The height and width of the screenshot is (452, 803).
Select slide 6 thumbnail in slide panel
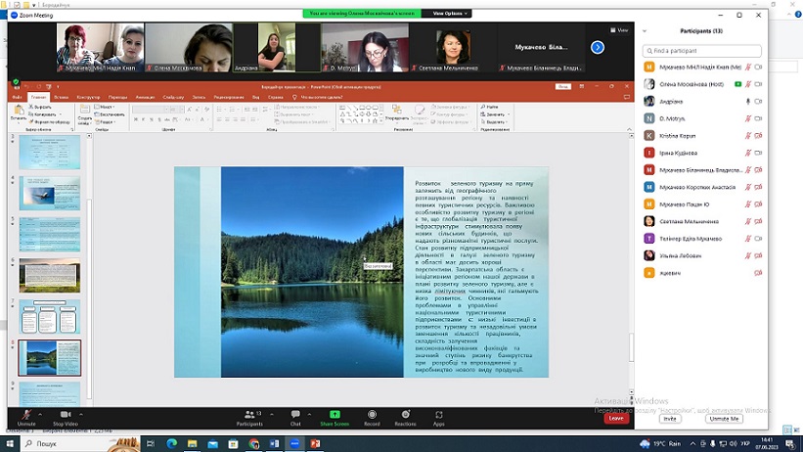50,275
